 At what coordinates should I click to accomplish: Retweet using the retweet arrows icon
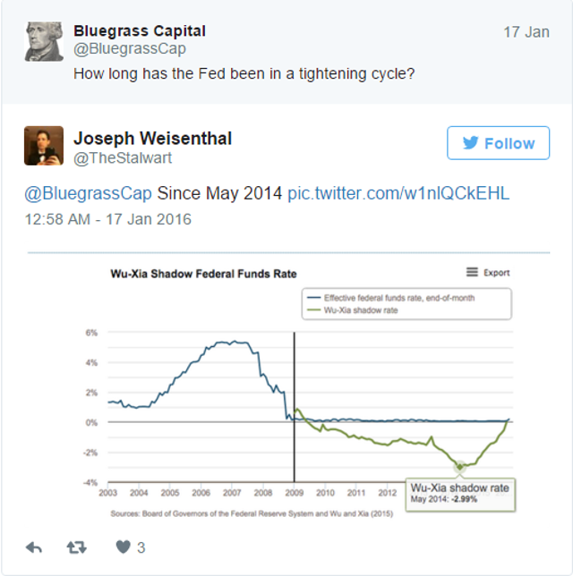tap(76, 547)
